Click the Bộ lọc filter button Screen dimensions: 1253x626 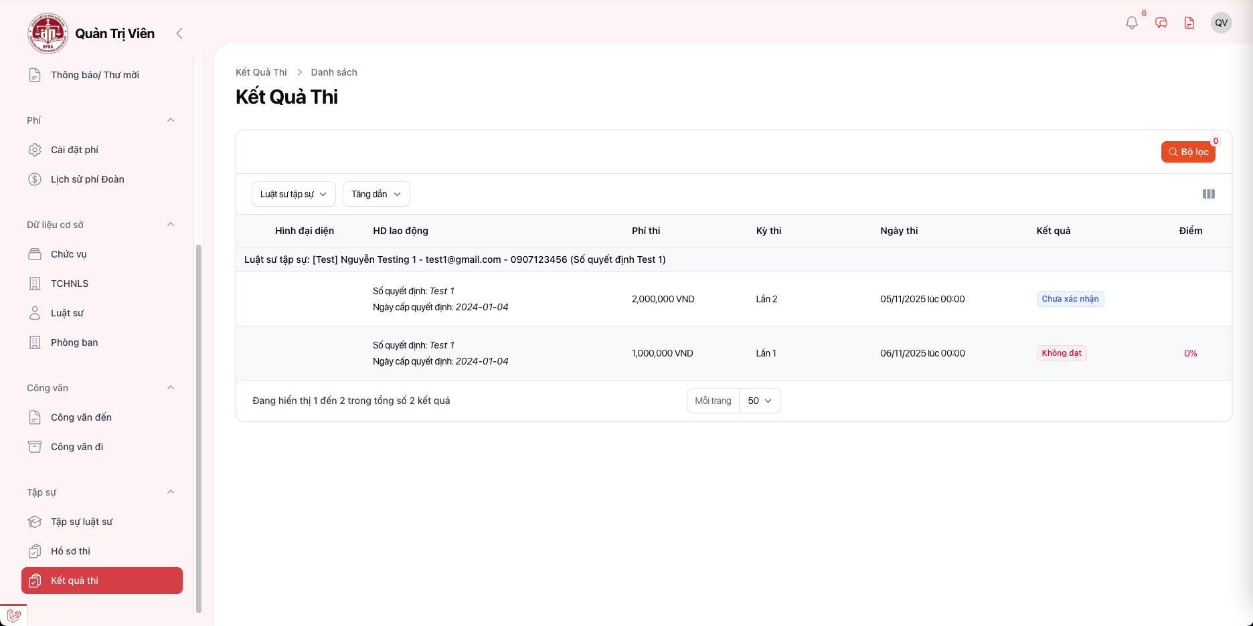pos(1188,152)
